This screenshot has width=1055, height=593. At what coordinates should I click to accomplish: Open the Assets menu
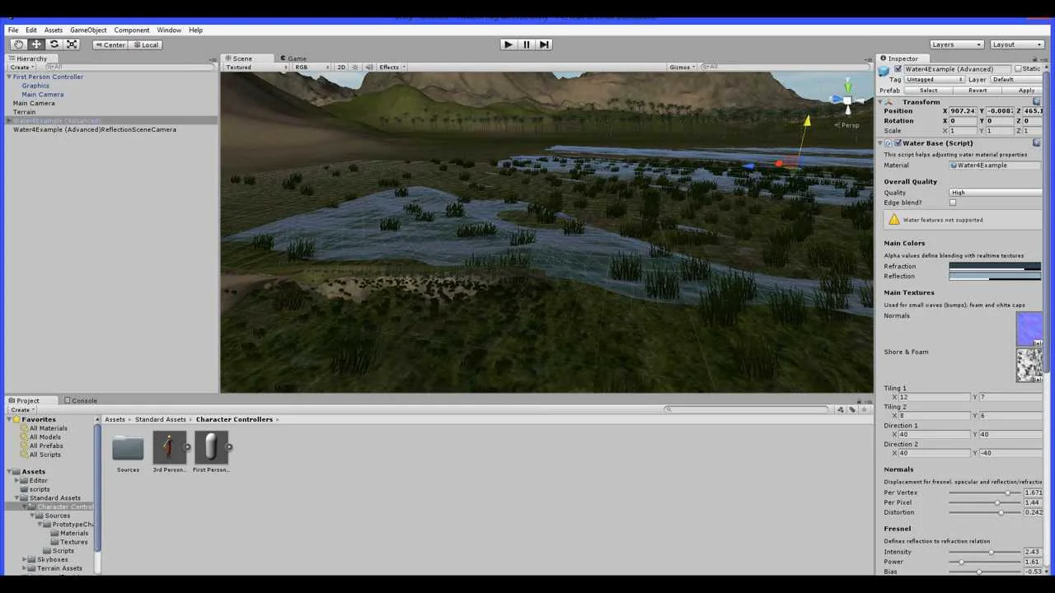coord(53,30)
